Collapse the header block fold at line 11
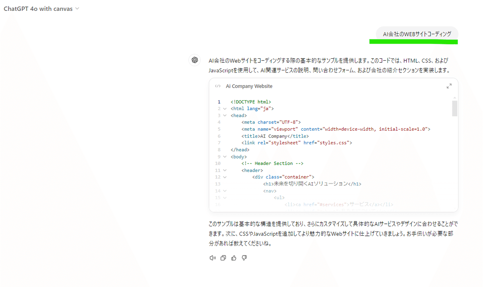This screenshot has height=287, width=483. (x=225, y=170)
